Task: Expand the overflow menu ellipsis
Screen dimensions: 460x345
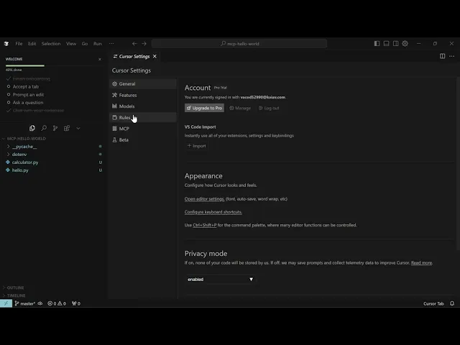Action: [x=111, y=44]
